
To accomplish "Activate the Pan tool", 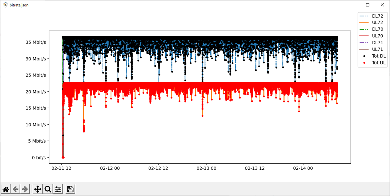I will point(37,189).
